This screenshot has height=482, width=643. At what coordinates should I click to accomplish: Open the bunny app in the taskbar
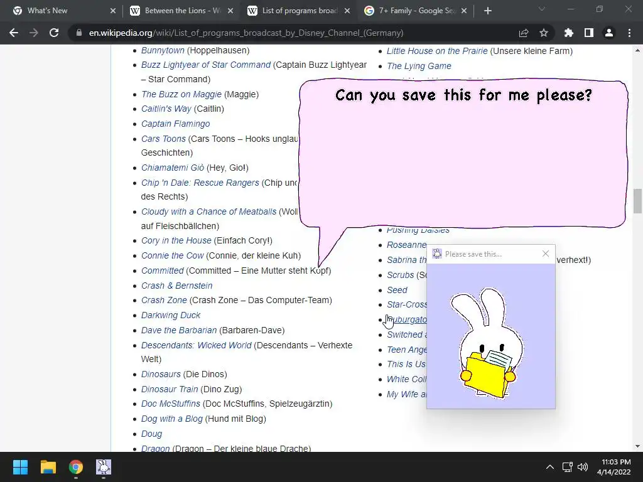tap(104, 467)
